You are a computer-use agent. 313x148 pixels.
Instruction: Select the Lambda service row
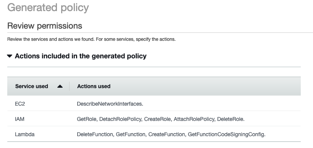pyautogui.click(x=154, y=134)
